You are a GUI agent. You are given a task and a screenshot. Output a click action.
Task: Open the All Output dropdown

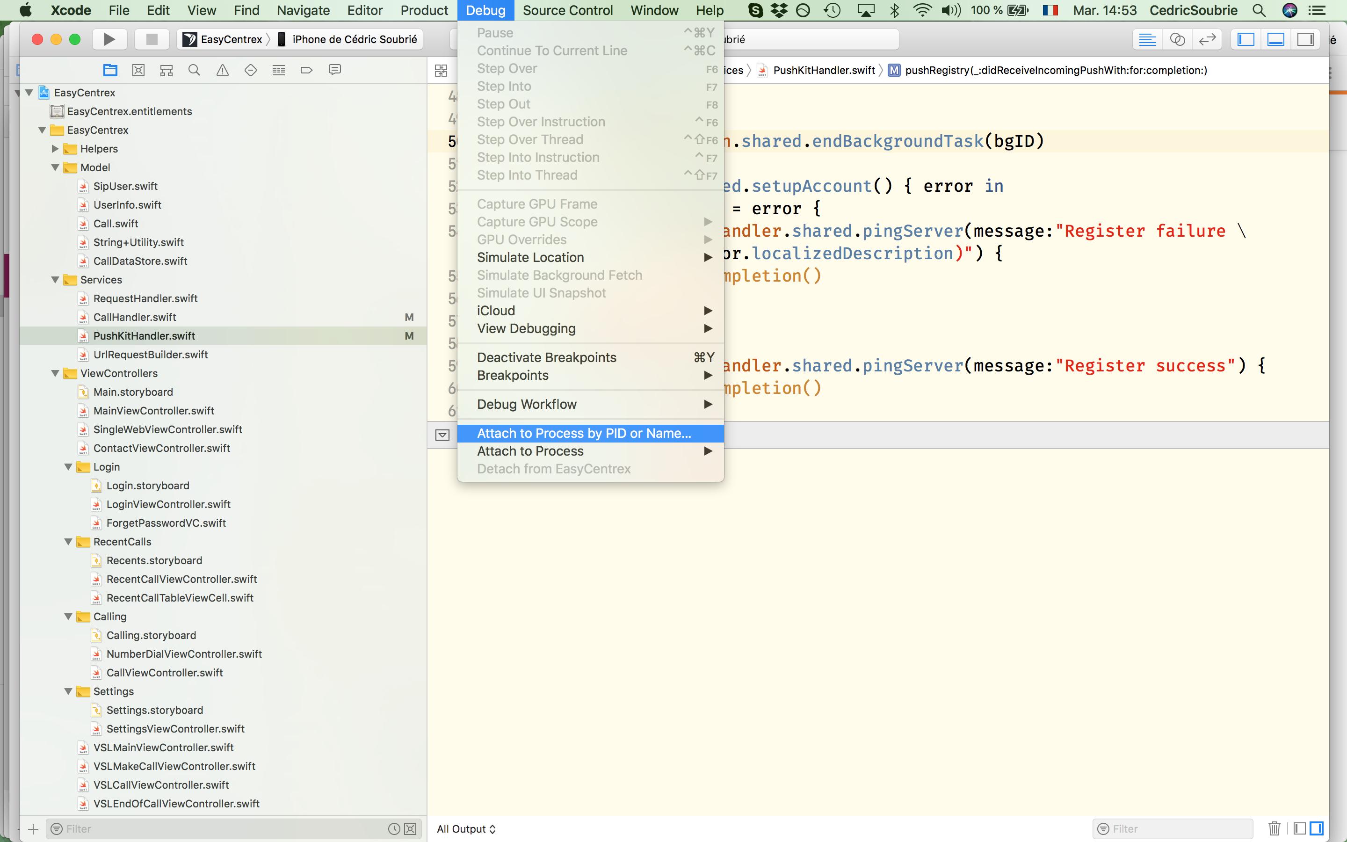pyautogui.click(x=466, y=828)
